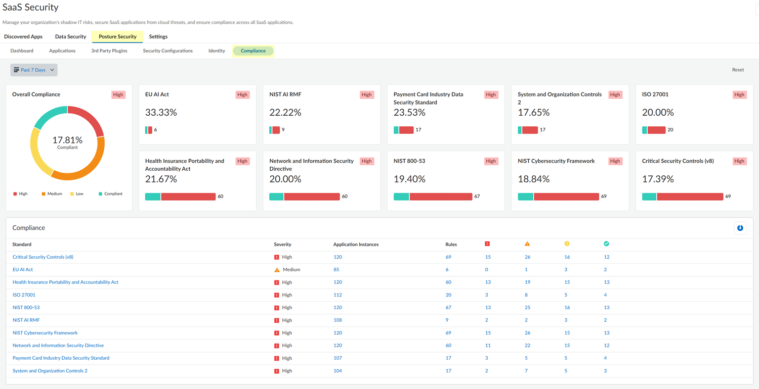Click the green compliant checkmark column header icon
Screen dimensions: 759x389
606,244
